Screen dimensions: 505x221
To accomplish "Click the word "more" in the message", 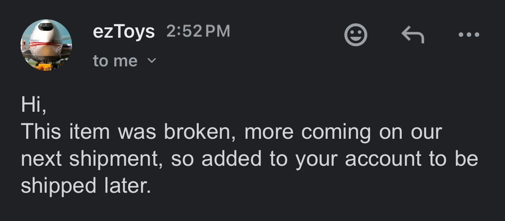I will tap(269, 132).
